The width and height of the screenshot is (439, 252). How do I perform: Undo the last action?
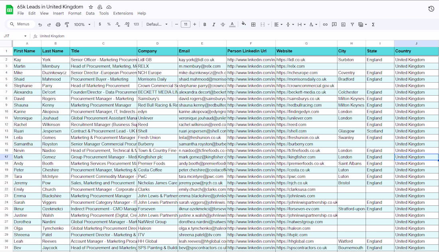(40, 25)
